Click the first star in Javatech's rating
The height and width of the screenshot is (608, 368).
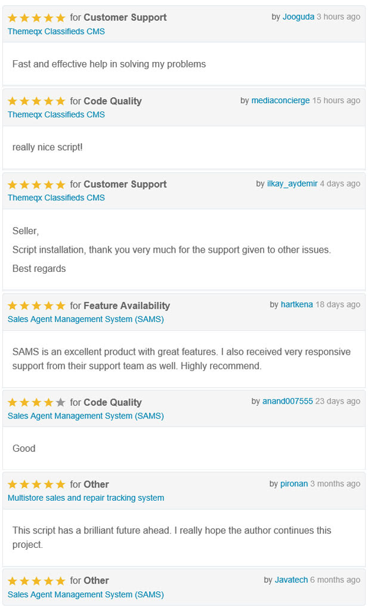pos(13,581)
